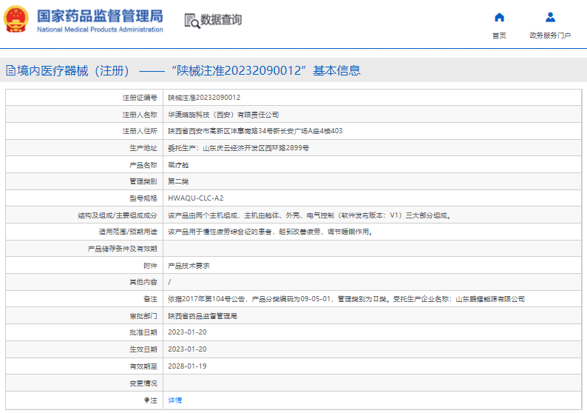Click the 变更情况 row label
This screenshot has width=587, height=413.
point(143,383)
